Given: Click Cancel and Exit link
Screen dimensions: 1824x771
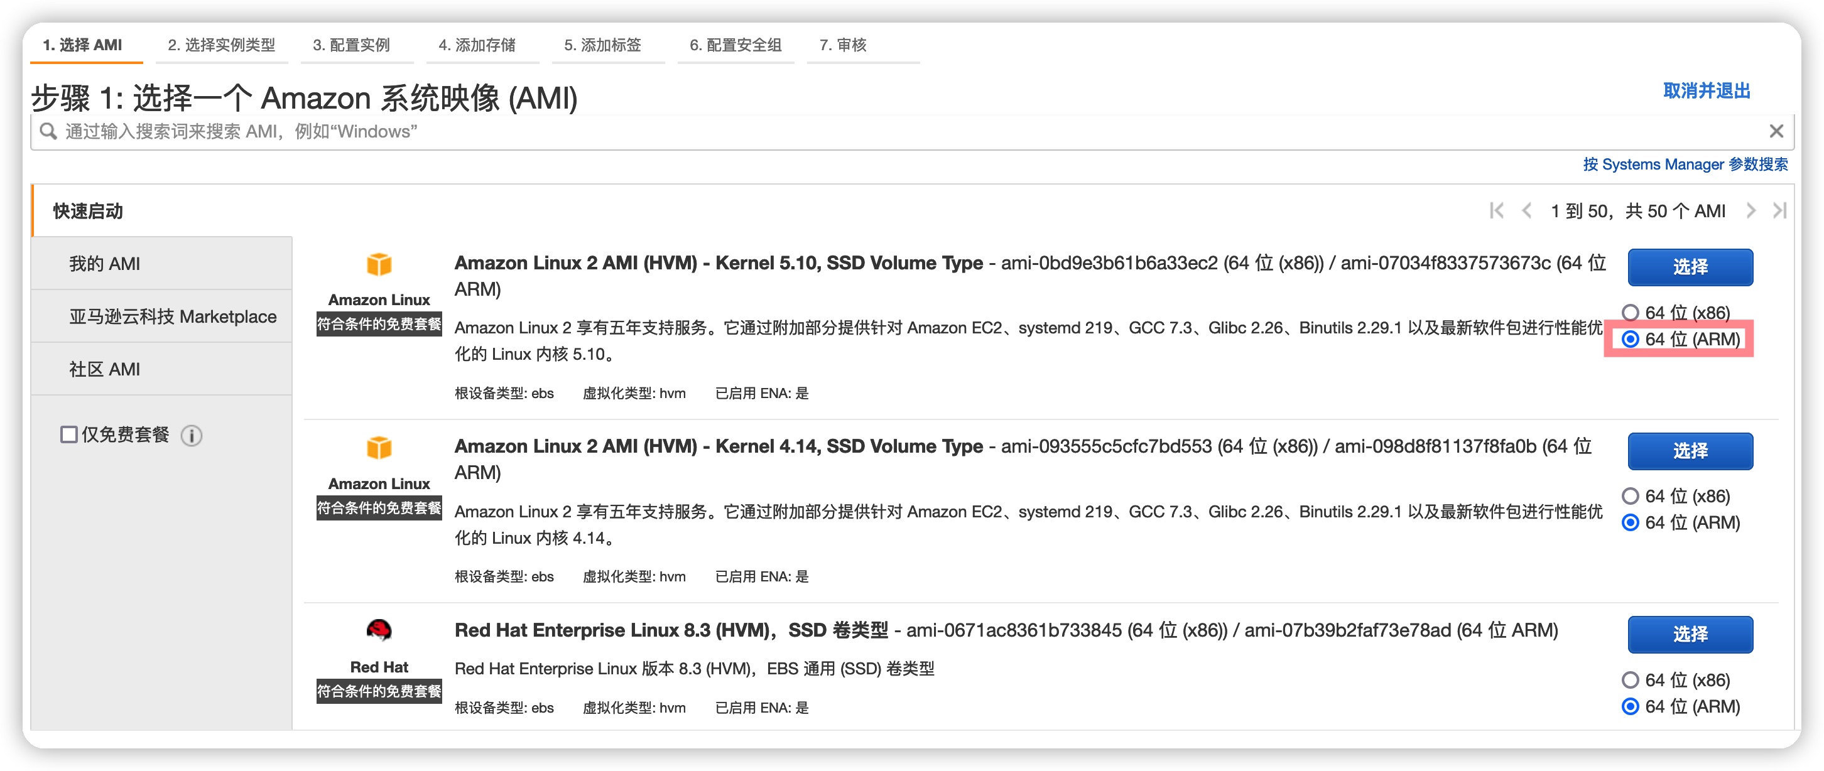Looking at the screenshot, I should click(x=1707, y=90).
